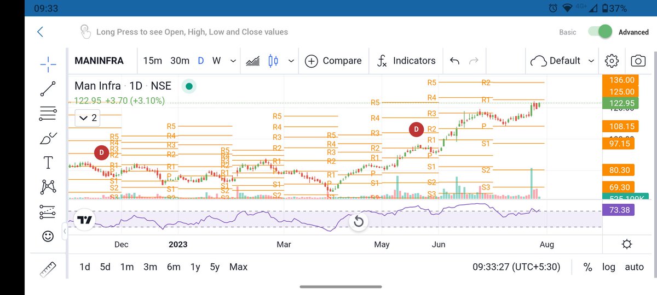Toggle market status green dot indicator

[189, 86]
